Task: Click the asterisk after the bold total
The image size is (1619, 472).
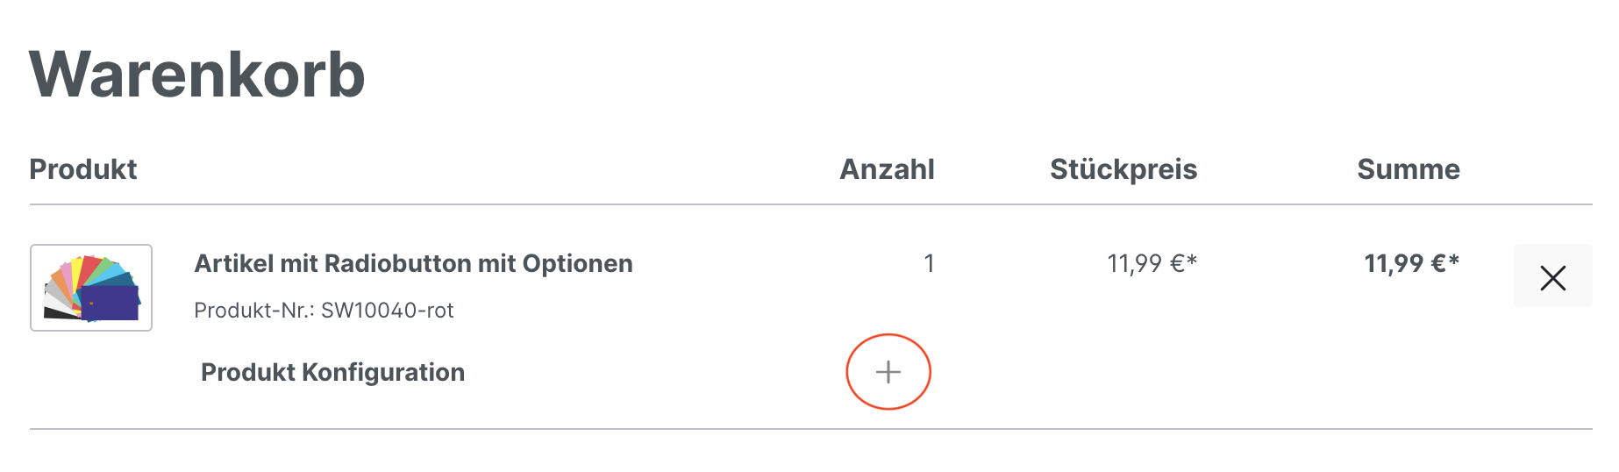Action: tap(1453, 261)
